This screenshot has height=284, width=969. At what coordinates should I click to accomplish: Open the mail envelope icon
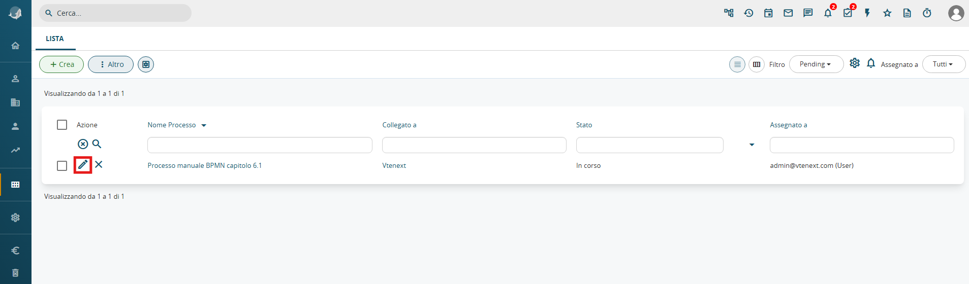click(x=788, y=13)
